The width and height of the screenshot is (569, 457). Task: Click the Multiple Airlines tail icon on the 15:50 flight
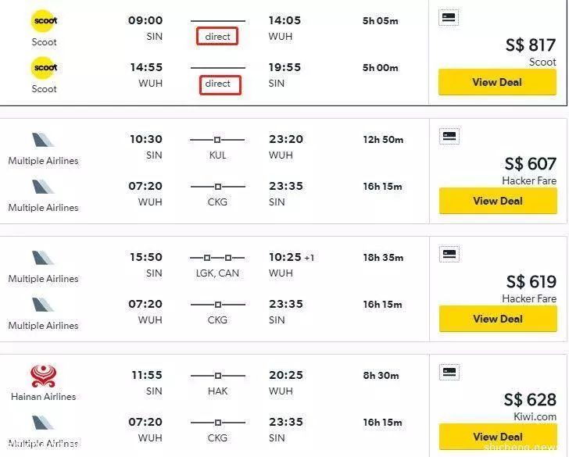click(43, 258)
